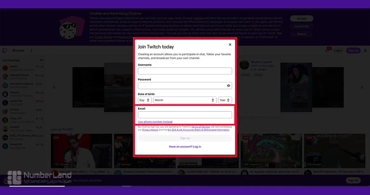Open the user profile icon
The image size is (370, 195).
(x=365, y=51)
